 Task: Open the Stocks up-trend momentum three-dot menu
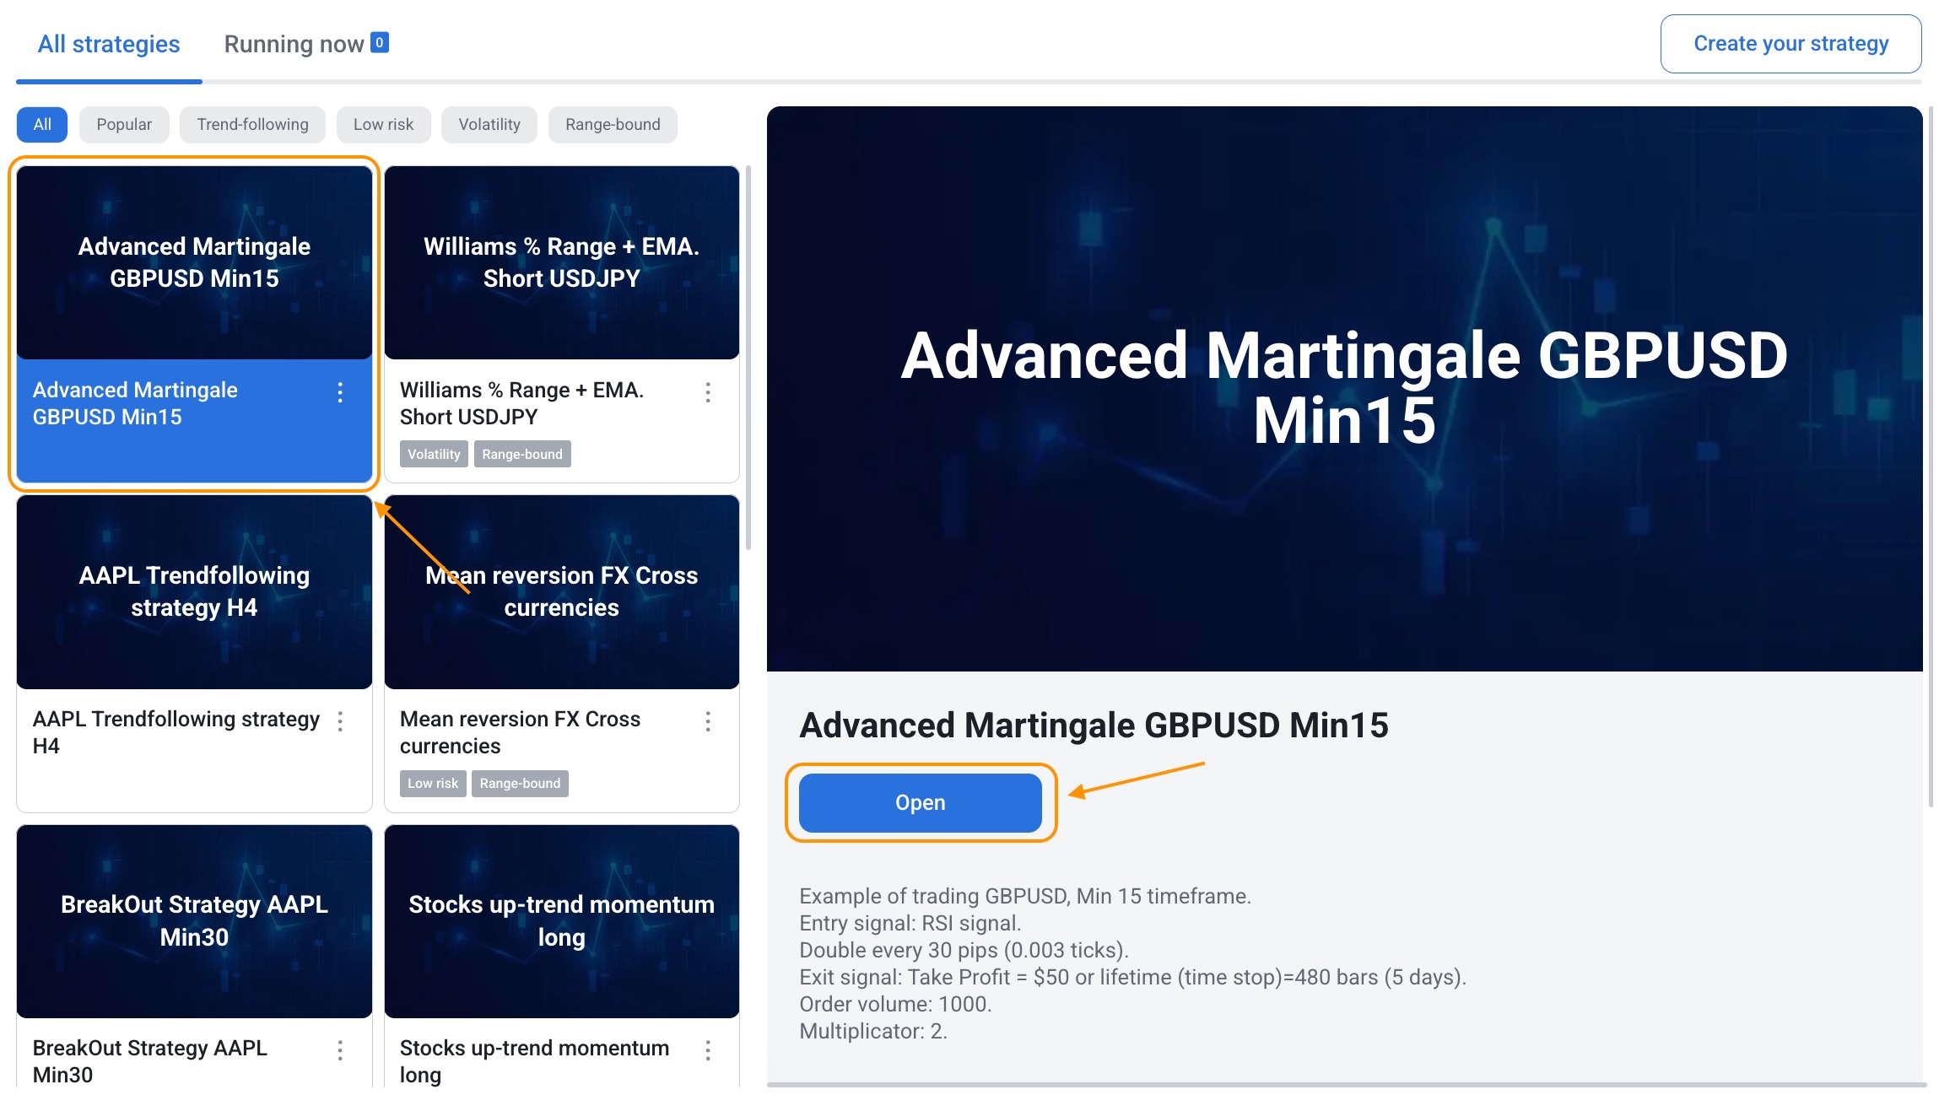(707, 1050)
